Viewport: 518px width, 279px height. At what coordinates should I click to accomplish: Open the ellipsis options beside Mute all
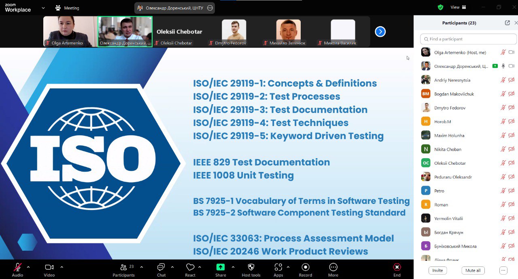(x=503, y=271)
